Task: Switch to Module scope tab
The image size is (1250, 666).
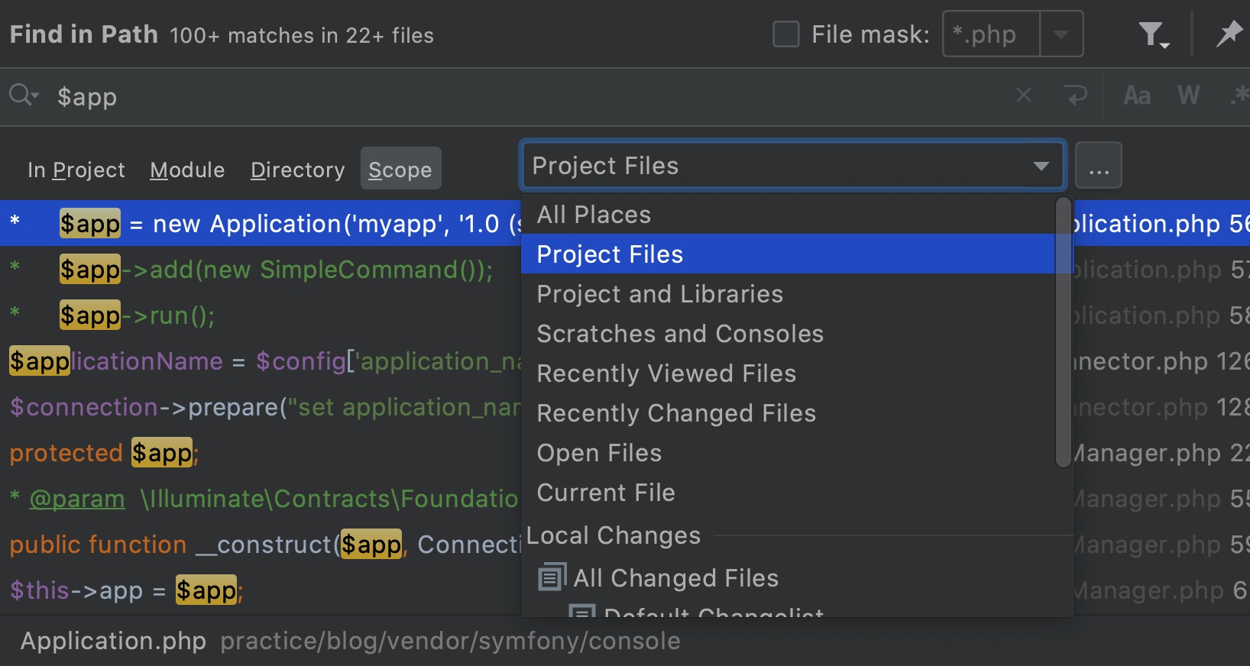Action: [x=187, y=170]
